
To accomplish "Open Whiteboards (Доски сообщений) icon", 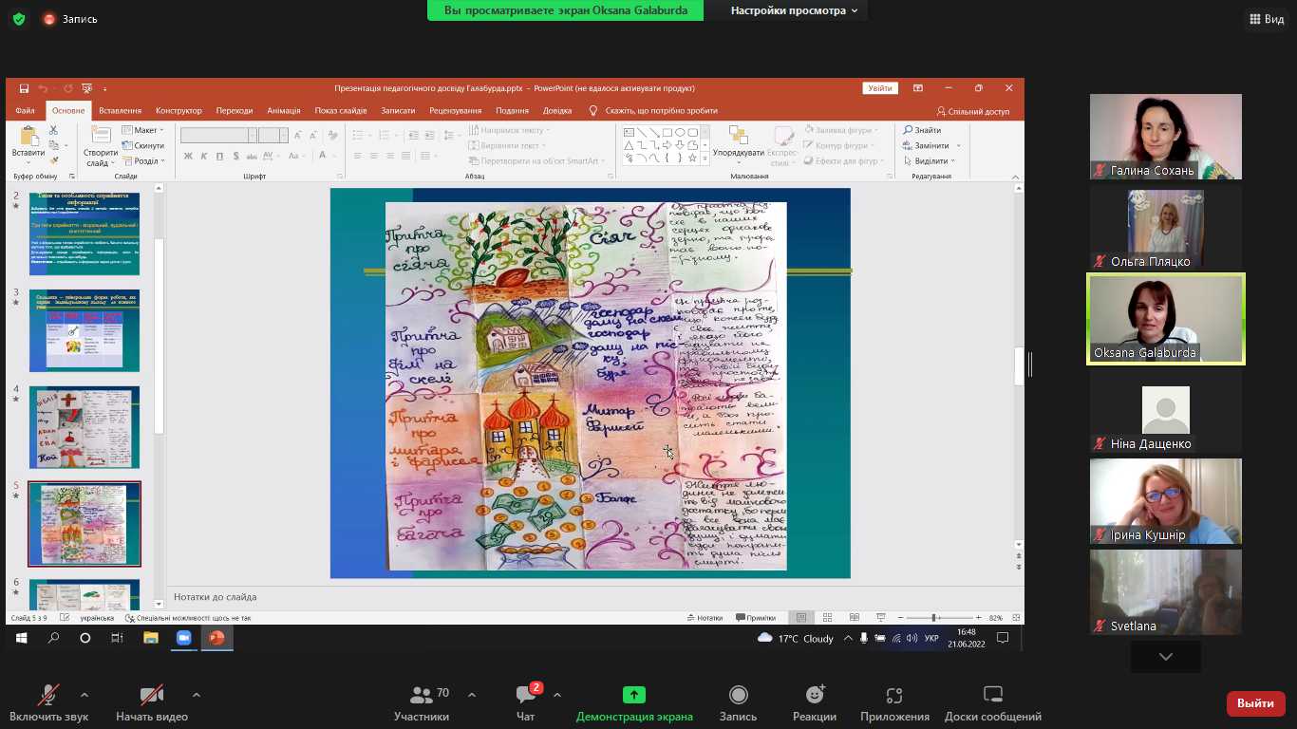I will [992, 696].
